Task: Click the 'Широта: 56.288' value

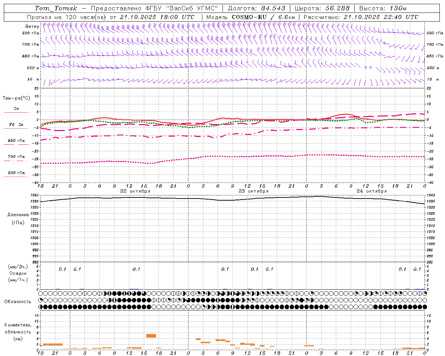Action: 322,8
